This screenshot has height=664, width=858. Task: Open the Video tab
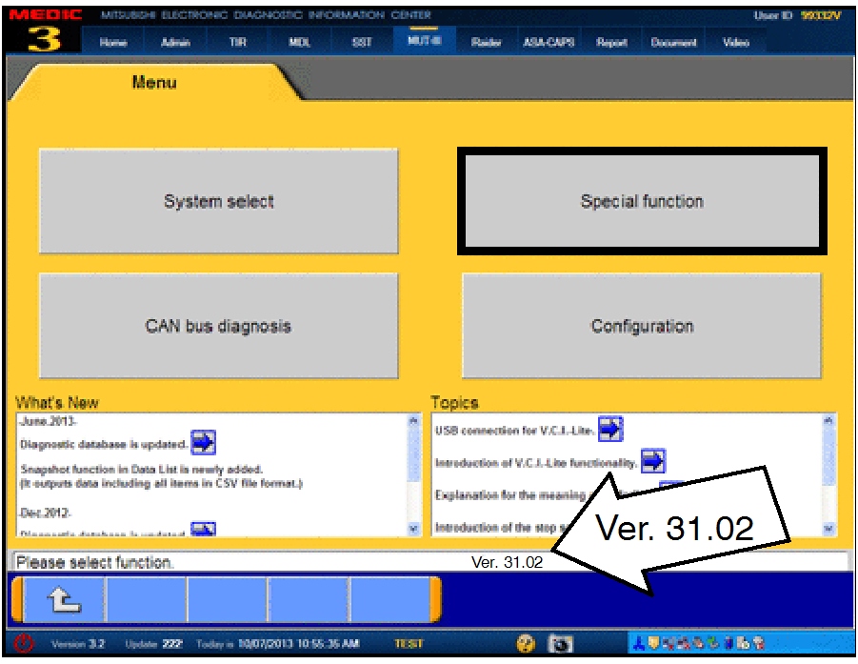pyautogui.click(x=735, y=43)
